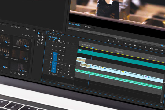This screenshot has height=110, width=165.
Task: Toggle V3 track eye visibility
Action: [x=64, y=51]
